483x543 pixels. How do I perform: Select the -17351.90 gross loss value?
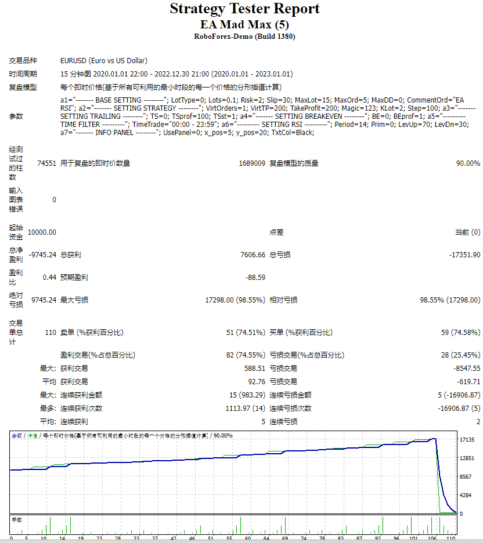tap(464, 254)
